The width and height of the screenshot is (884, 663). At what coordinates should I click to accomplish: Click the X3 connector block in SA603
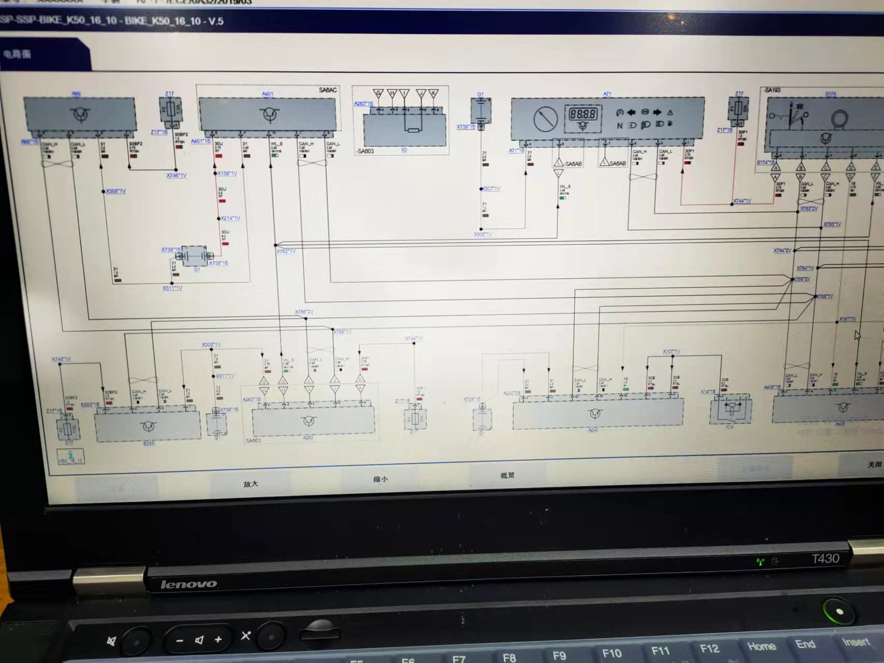(404, 130)
